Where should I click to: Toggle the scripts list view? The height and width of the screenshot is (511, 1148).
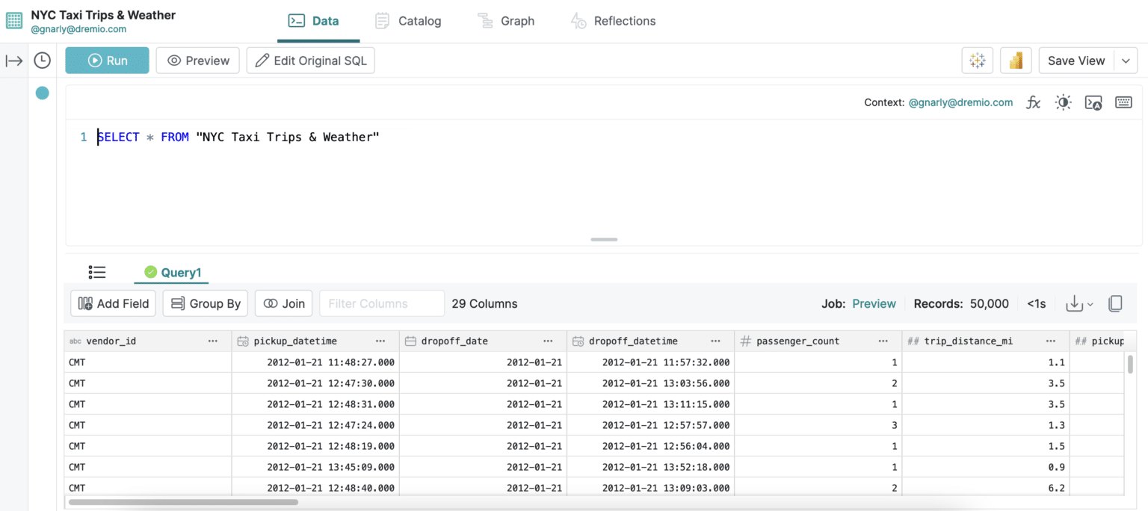click(x=96, y=272)
